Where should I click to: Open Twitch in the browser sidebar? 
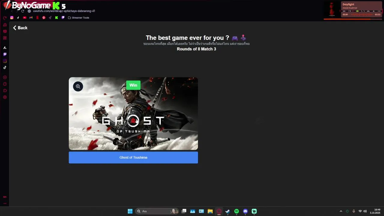pyautogui.click(x=5, y=54)
